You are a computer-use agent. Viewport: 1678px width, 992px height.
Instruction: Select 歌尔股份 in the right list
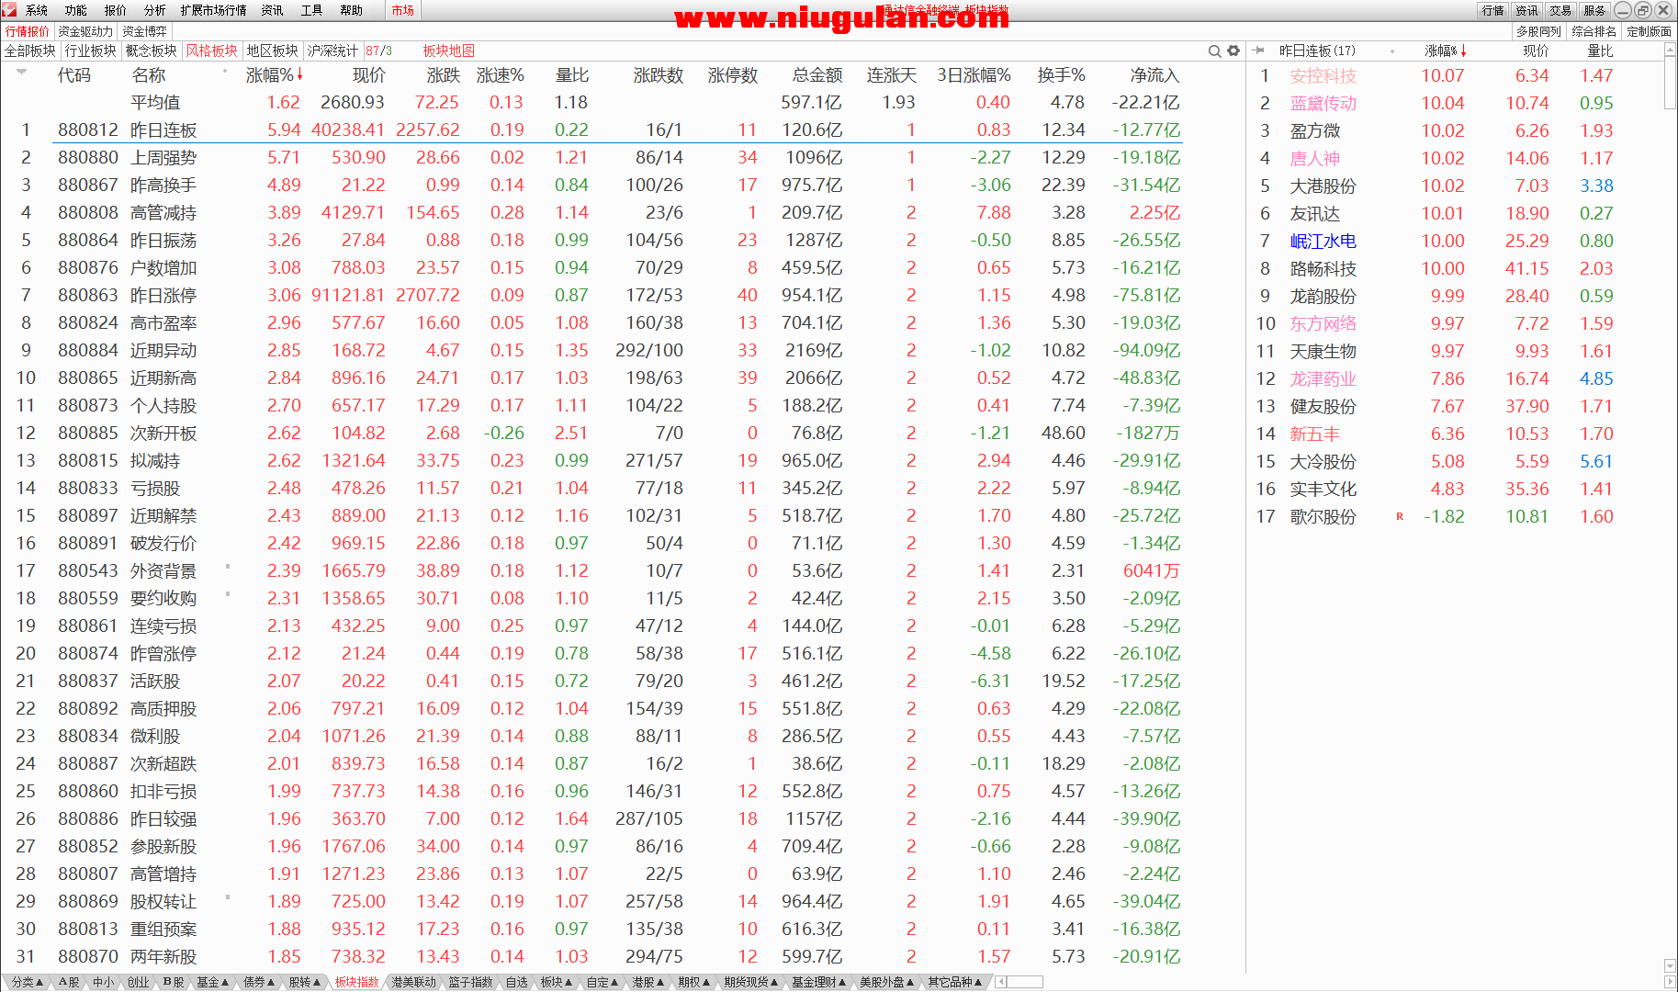(x=1323, y=517)
